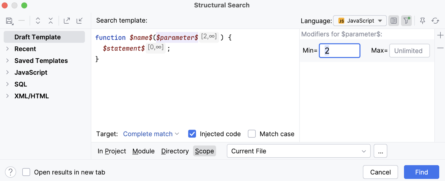The height and width of the screenshot is (181, 445).
Task: Click the Max Unlimited input field
Action: pyautogui.click(x=409, y=51)
